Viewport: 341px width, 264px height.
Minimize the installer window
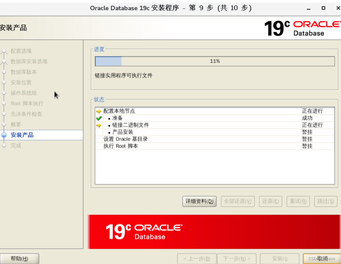point(309,9)
